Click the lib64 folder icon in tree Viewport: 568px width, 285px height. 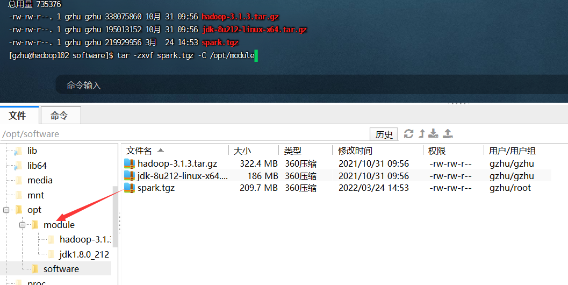pos(18,166)
